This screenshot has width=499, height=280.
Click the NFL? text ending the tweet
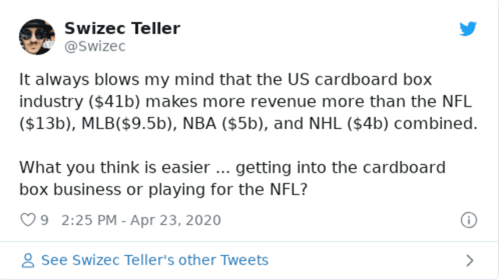(x=288, y=189)
